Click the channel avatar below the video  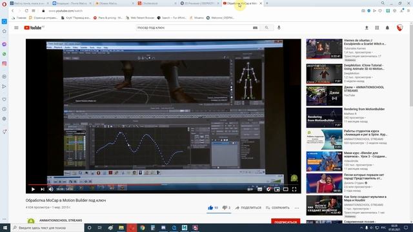[31, 221]
